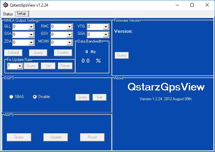Open the GSV output dropdown
Image resolution: width=215 pixels, height=152 pixels.
(69, 34)
